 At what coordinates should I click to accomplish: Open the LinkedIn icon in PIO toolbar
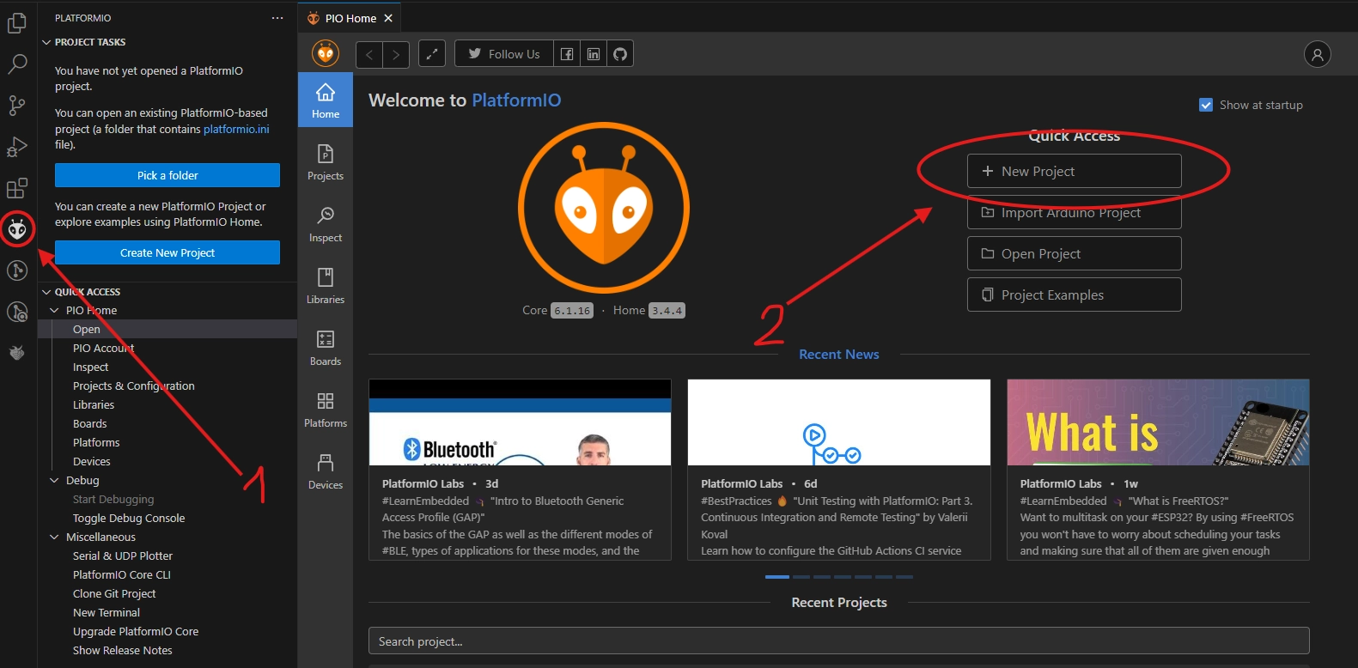(x=594, y=54)
